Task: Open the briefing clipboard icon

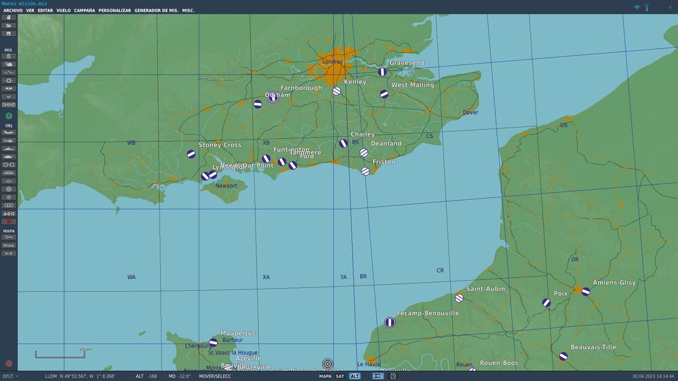Action: (9, 56)
